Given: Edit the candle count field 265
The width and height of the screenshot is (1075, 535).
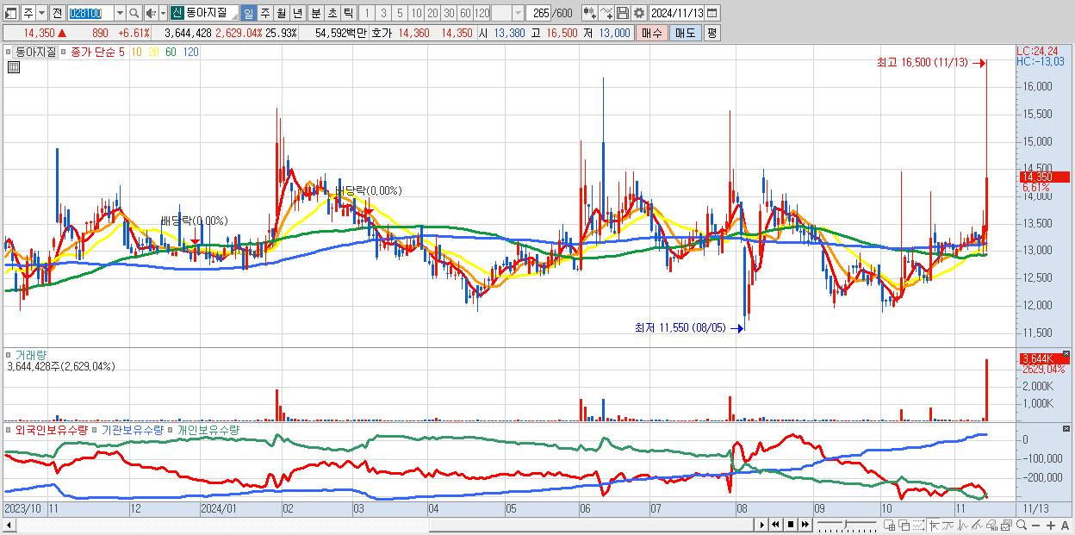Looking at the screenshot, I should point(538,13).
